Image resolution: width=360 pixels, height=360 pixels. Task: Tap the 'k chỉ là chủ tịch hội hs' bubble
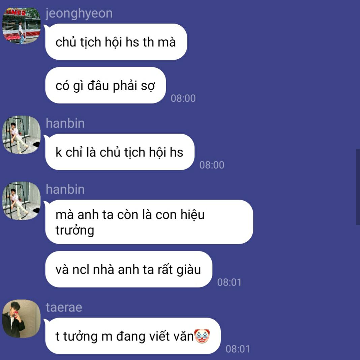120,152
